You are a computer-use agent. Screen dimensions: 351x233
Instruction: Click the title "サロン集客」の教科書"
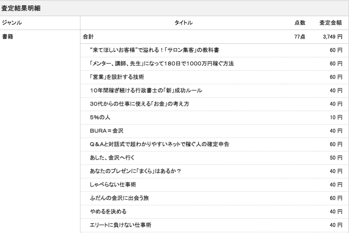tap(154, 50)
